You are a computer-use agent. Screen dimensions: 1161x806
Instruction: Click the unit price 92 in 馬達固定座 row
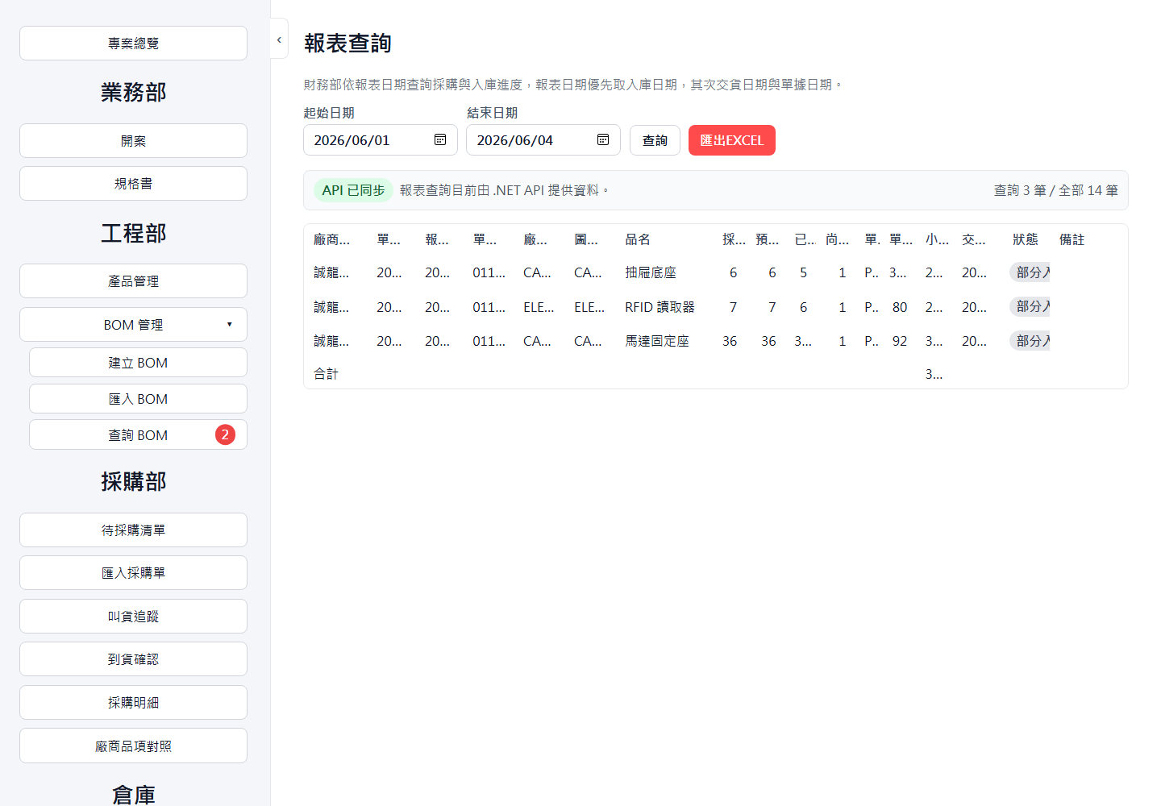tap(900, 341)
